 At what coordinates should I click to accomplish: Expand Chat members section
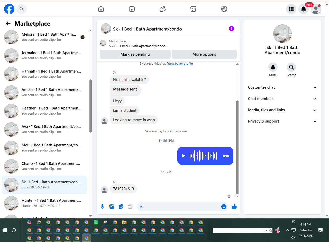pyautogui.click(x=282, y=99)
